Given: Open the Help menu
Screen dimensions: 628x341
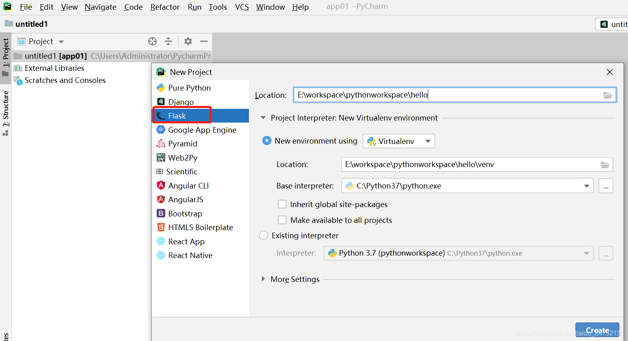Looking at the screenshot, I should [300, 7].
